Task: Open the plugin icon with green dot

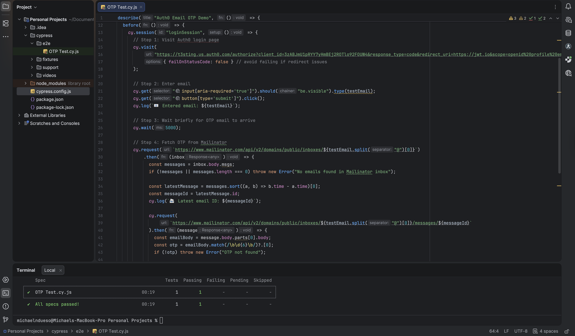Action: coord(568,59)
